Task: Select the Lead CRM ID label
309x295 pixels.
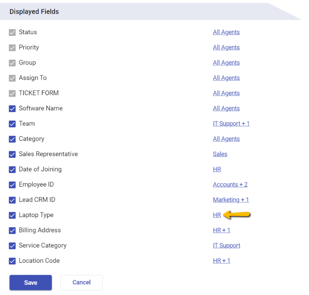Action: 37,200
